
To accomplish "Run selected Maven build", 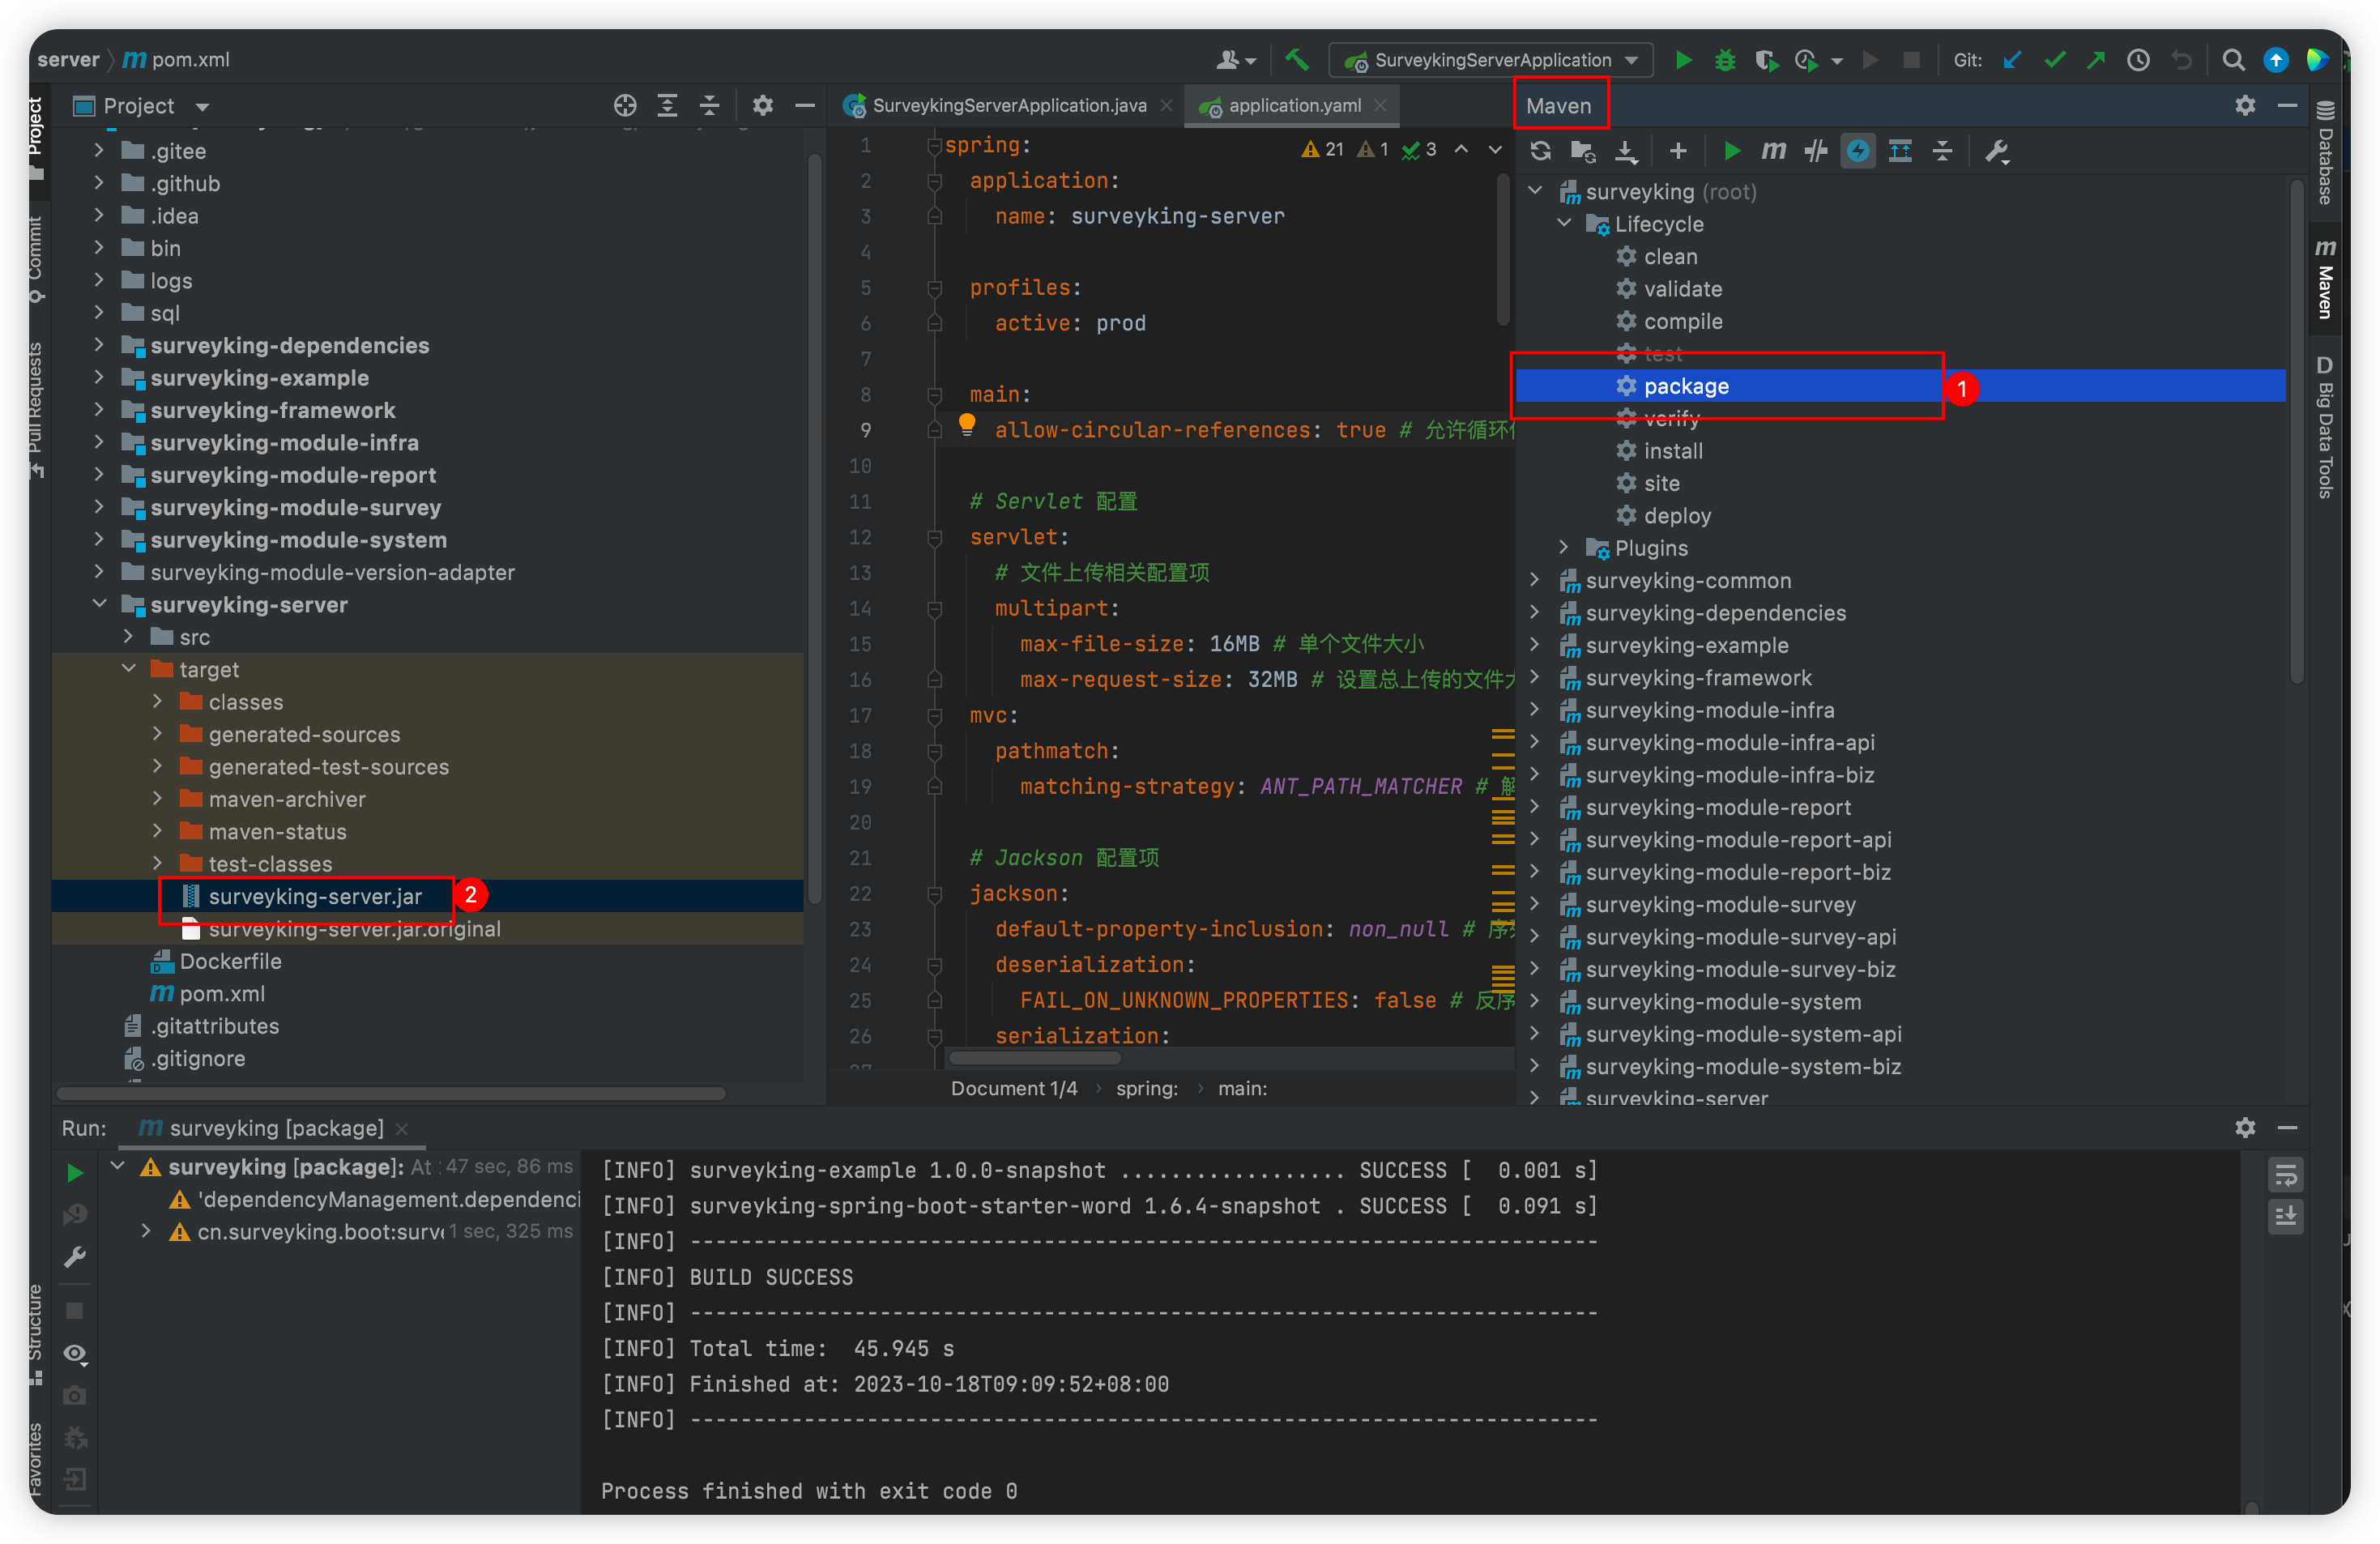I will pyautogui.click(x=1732, y=151).
